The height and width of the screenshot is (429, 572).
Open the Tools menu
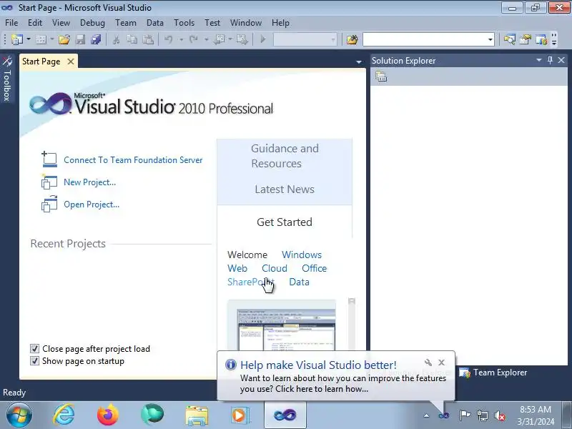coord(184,23)
